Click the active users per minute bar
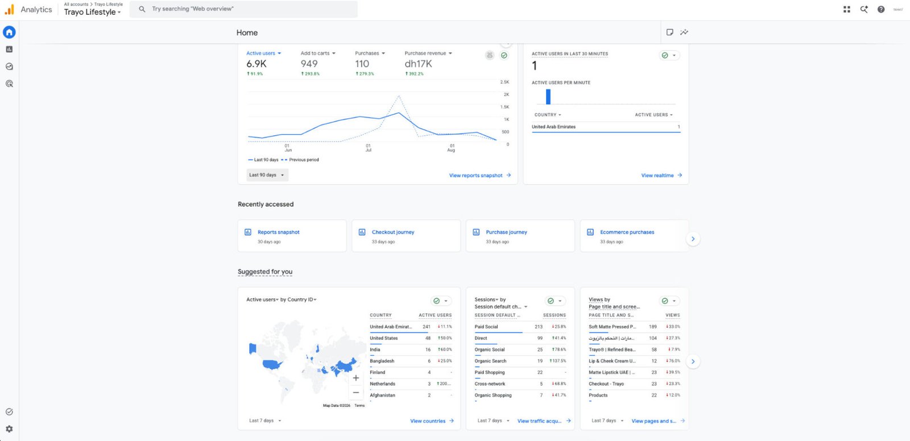The height and width of the screenshot is (441, 910). (548, 97)
